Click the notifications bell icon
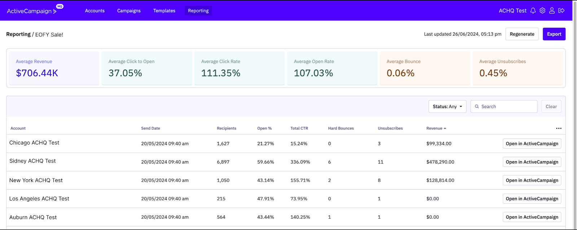The height and width of the screenshot is (230, 577). pos(533,11)
